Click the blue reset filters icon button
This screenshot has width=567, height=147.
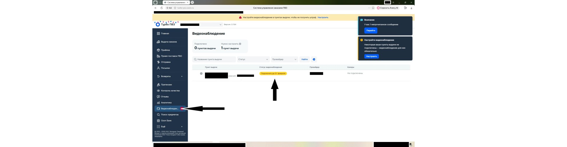[x=314, y=59]
